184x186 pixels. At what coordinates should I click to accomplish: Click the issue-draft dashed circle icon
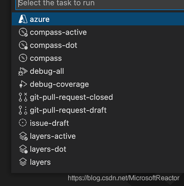(23, 123)
